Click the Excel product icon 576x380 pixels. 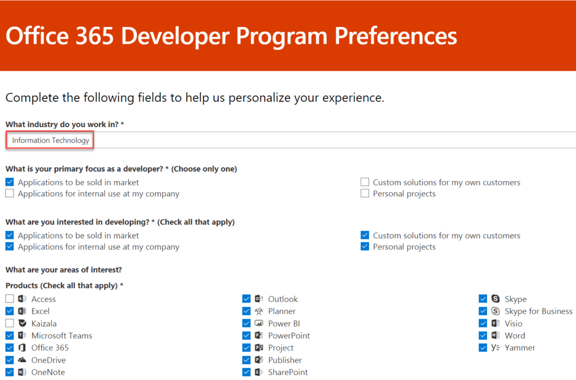(22, 311)
